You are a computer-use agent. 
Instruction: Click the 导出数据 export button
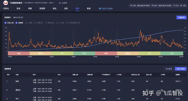pos(169,69)
